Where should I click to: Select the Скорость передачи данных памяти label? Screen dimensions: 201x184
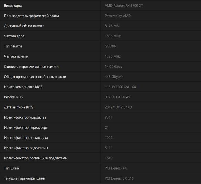pos(31,67)
